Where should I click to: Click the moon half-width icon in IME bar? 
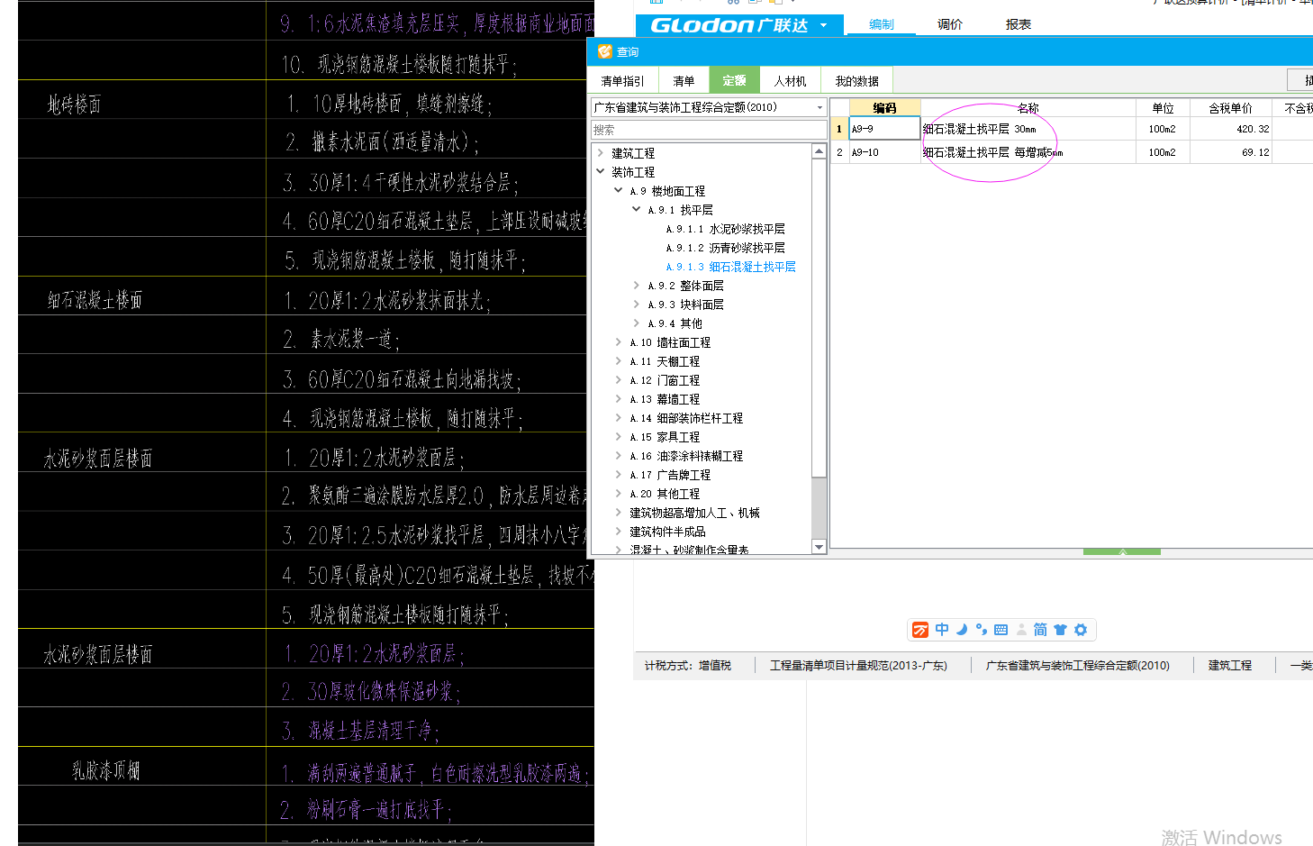click(x=962, y=630)
